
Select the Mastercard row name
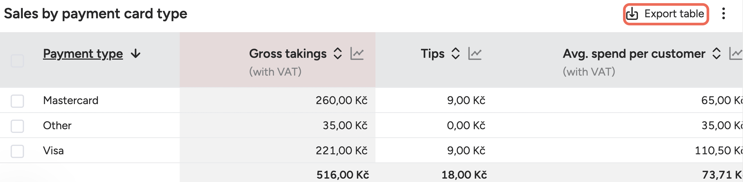[71, 100]
